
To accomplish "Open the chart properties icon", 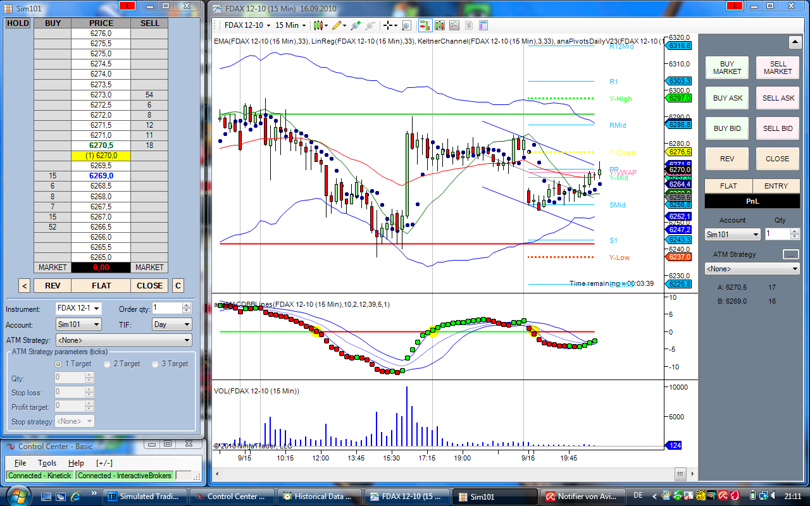I will (483, 25).
